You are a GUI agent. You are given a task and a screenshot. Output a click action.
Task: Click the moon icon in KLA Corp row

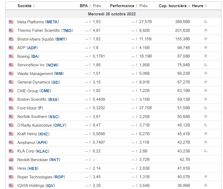205,151
